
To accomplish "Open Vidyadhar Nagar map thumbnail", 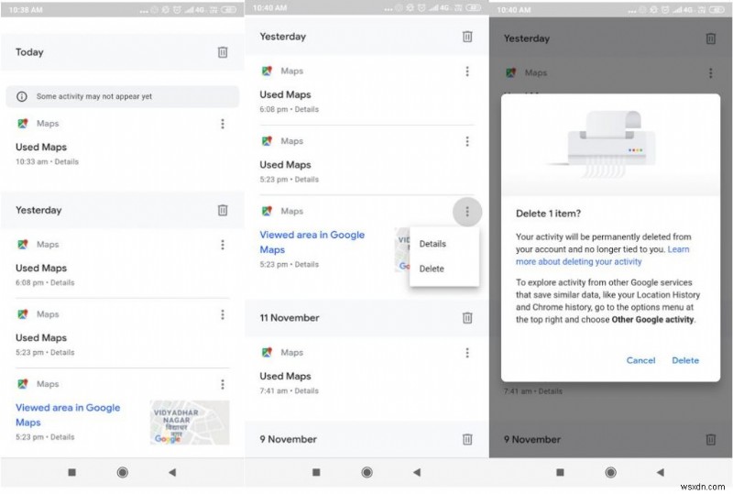I will point(190,423).
